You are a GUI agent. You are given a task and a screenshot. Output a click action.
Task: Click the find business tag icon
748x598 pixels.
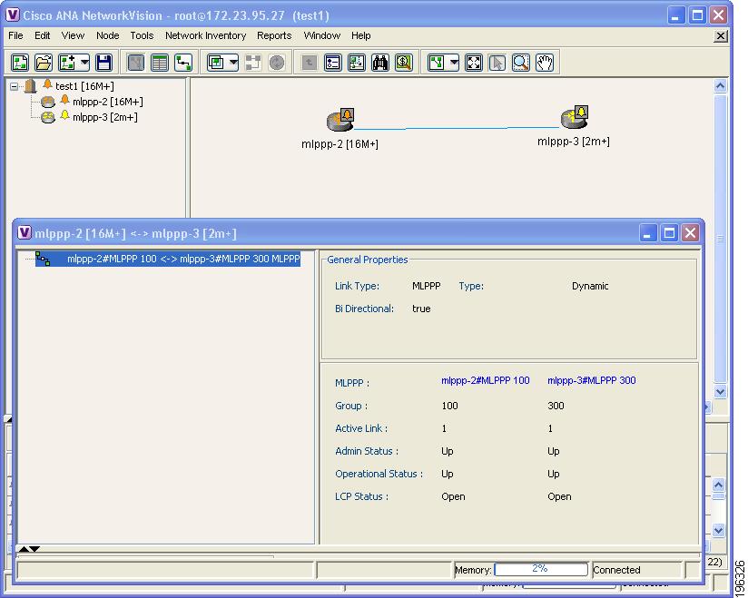404,63
